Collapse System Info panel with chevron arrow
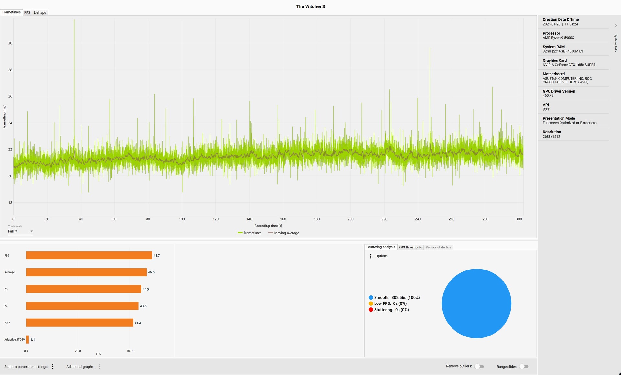 [616, 25]
